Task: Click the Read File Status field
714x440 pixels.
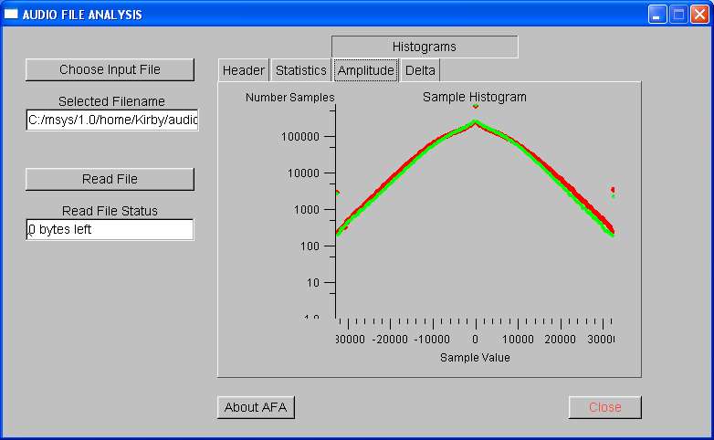Action: [110, 229]
